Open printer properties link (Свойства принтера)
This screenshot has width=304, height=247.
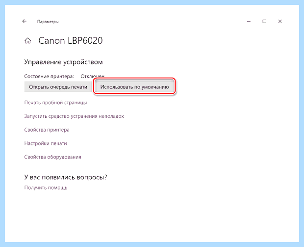pyautogui.click(x=47, y=130)
